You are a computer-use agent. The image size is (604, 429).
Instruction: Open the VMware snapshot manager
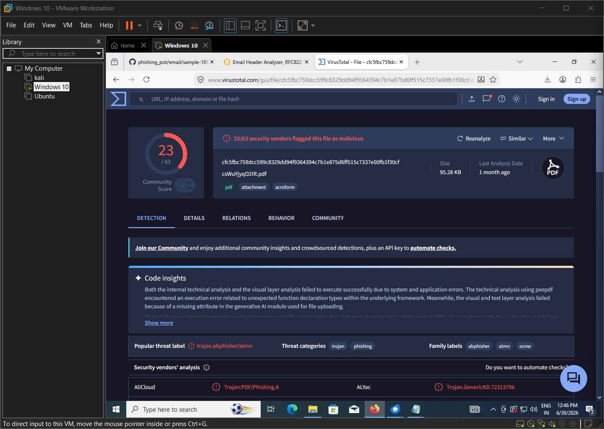[x=209, y=25]
